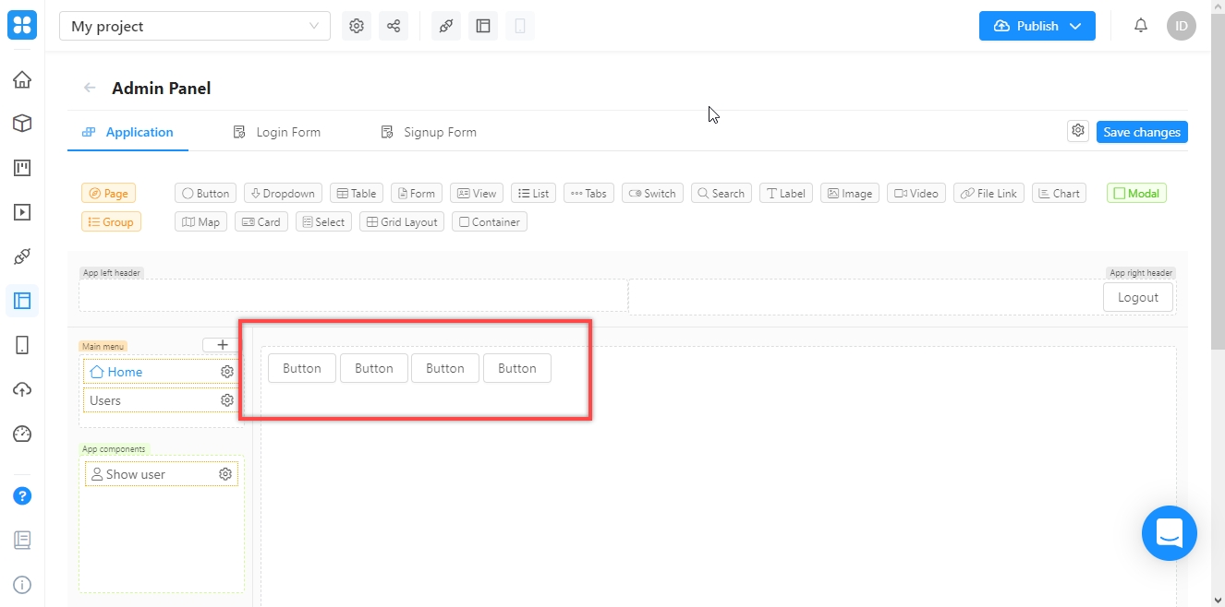This screenshot has height=607, width=1225.
Task: Select the Switch component in palette
Action: (652, 194)
